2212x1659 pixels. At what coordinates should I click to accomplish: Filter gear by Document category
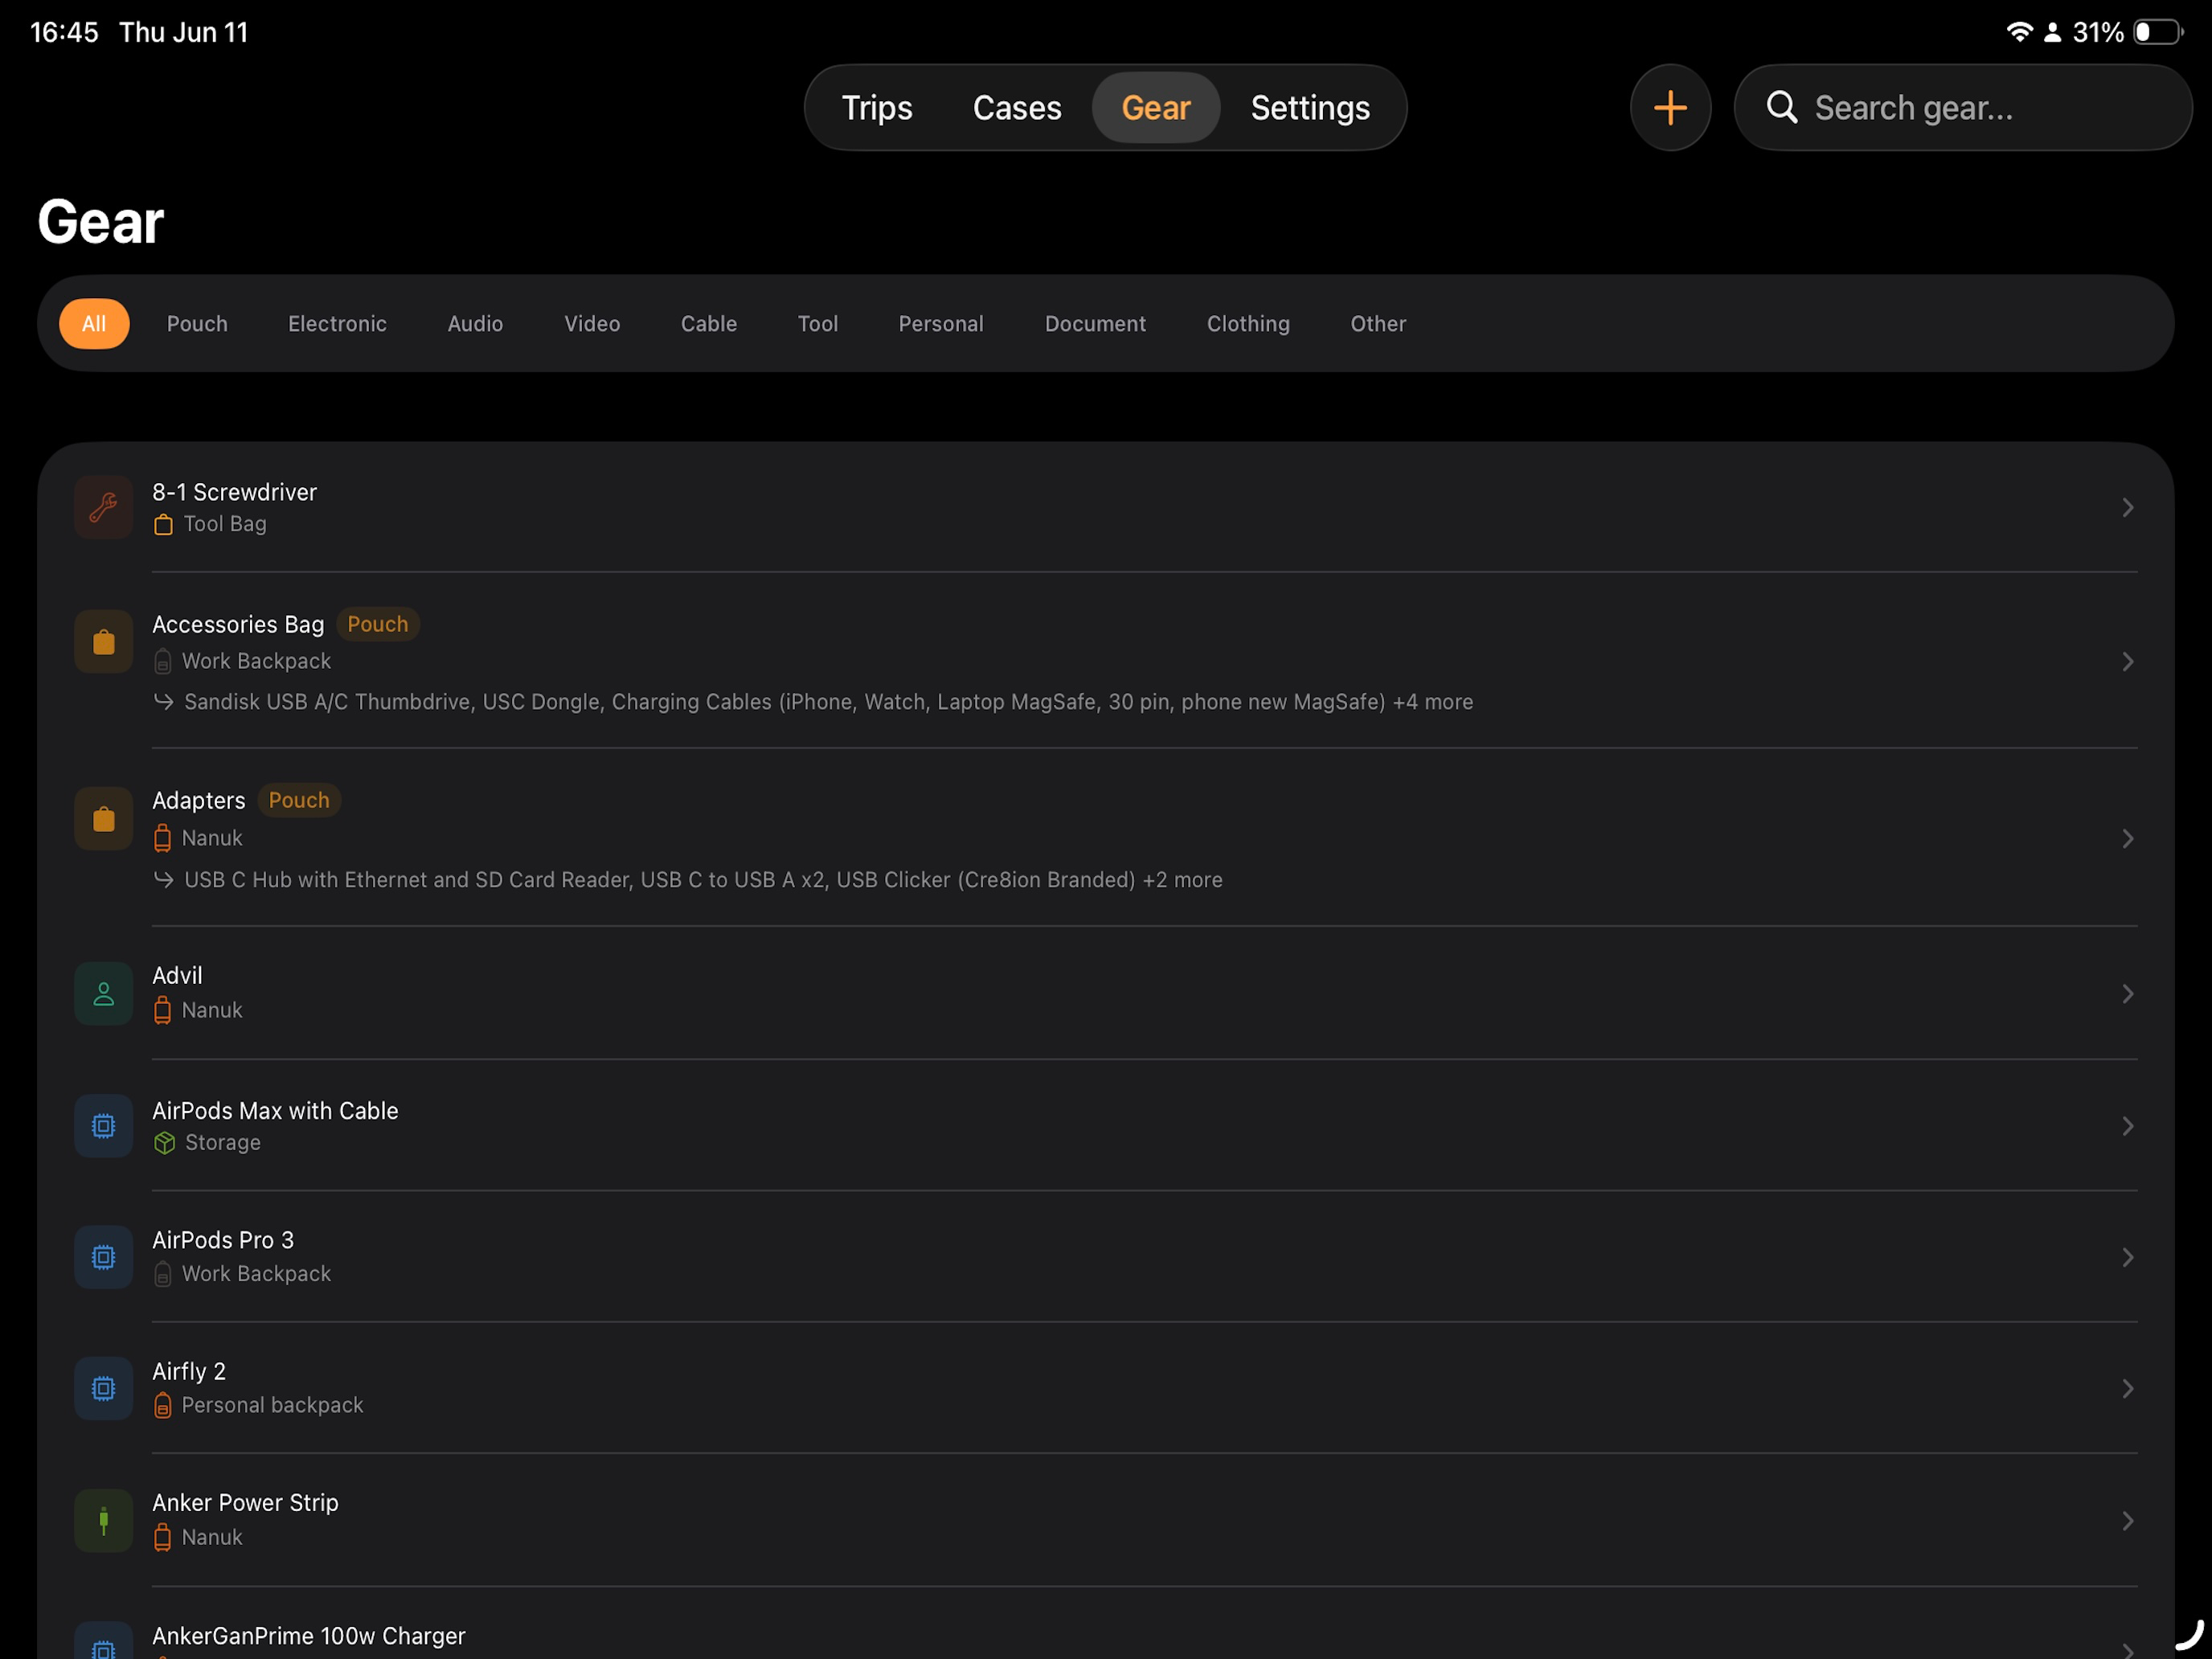[x=1095, y=324]
